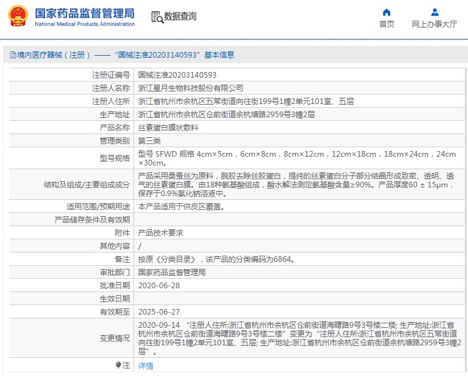Open 数据查询 heading link

180,16
